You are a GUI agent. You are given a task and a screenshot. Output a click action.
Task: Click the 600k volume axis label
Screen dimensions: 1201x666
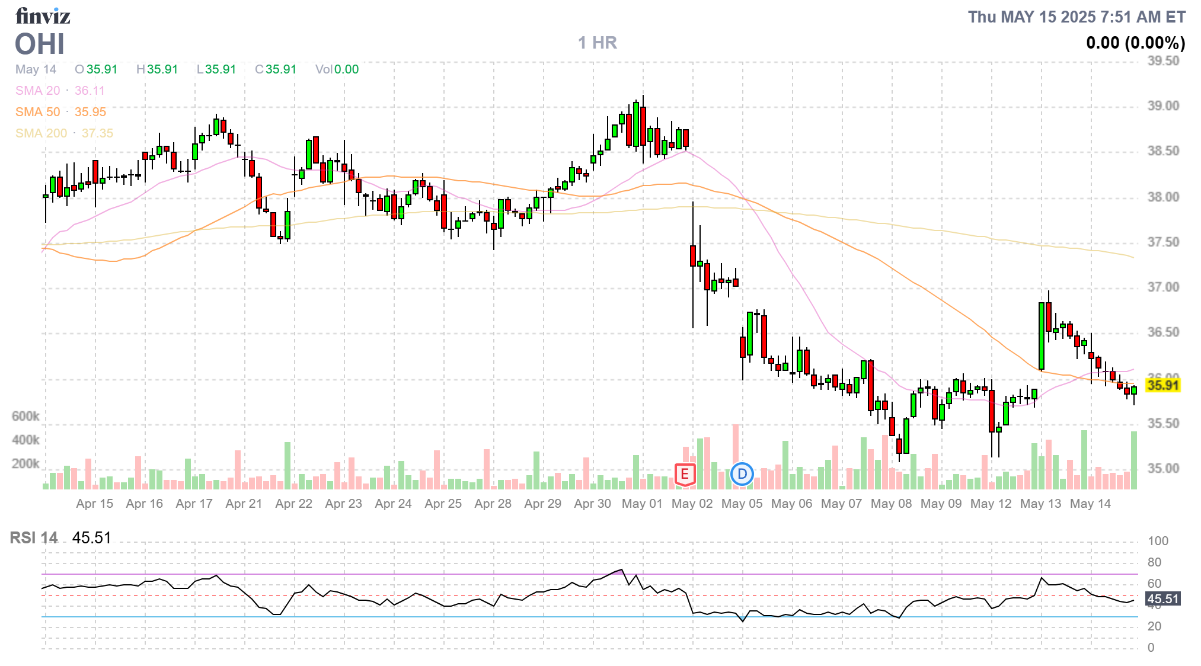[x=25, y=417]
